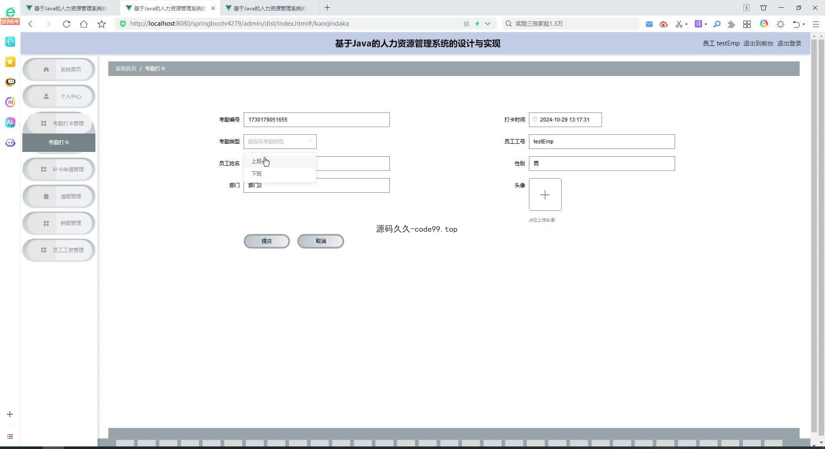This screenshot has width=825, height=449.
Task: Open the apps grid toolbar icon
Action: [x=747, y=24]
